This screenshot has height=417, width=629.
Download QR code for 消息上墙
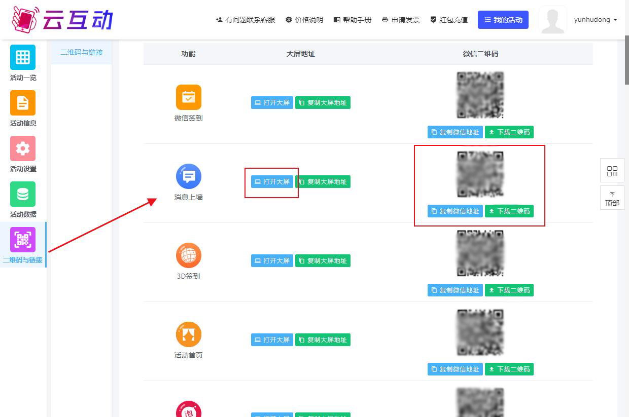[509, 211]
